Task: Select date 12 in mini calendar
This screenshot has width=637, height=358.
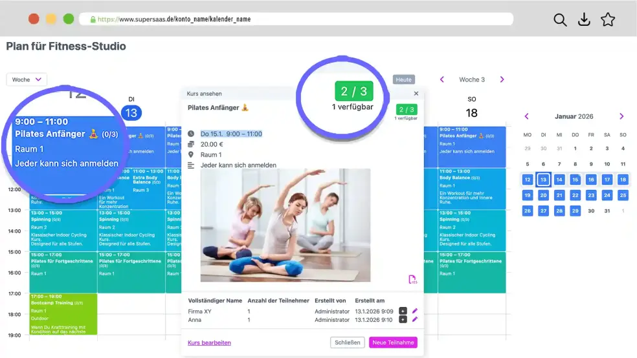Action: point(528,180)
